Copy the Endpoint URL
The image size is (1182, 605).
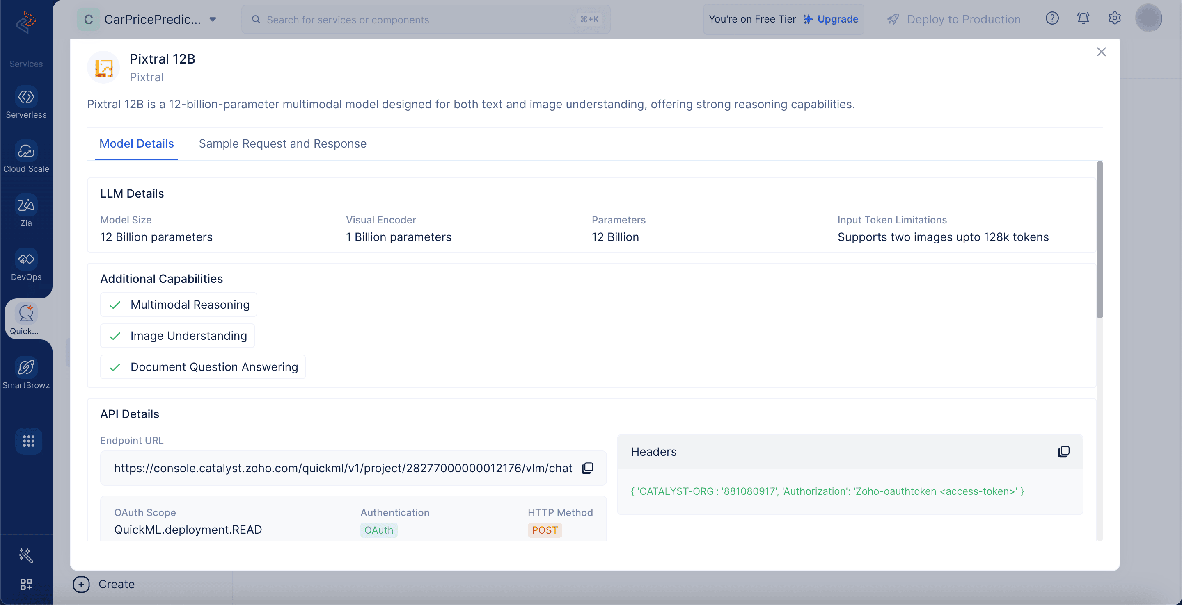click(587, 468)
